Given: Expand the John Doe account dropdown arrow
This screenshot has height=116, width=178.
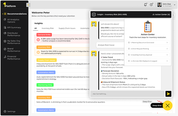Looking at the screenshot, I should click(175, 5).
